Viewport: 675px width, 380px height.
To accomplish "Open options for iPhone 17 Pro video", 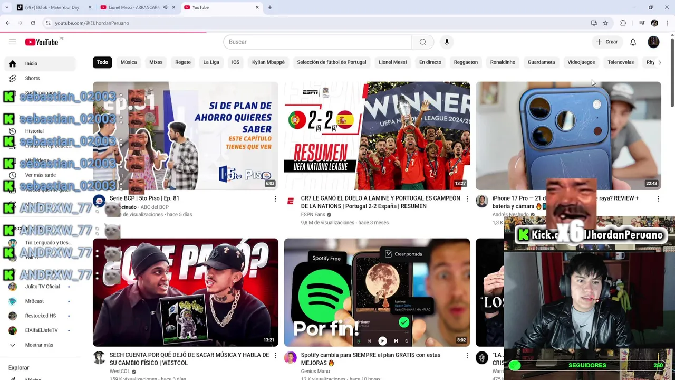I will tap(658, 198).
